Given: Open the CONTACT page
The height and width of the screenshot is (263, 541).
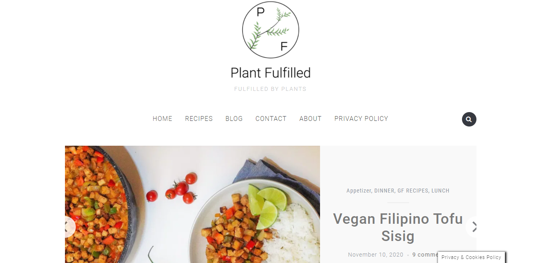Looking at the screenshot, I should click(x=271, y=118).
